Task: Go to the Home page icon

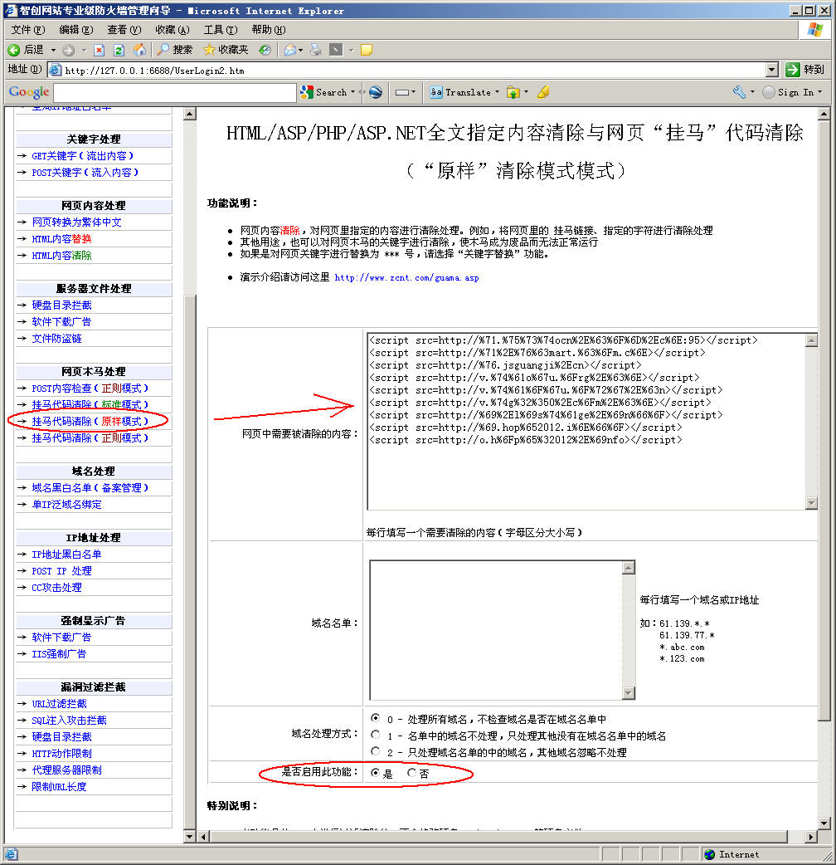Action: pyautogui.click(x=139, y=50)
